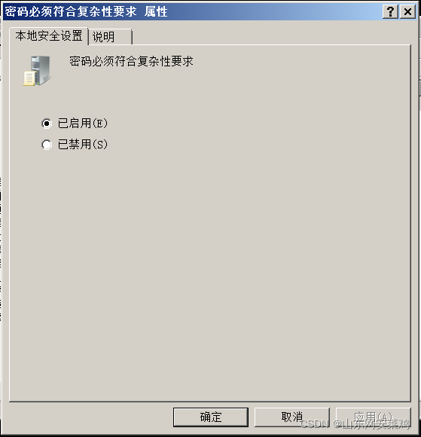Click the greyed-out 应用(A) button
Viewport: 421px width, 437px height.
point(374,417)
